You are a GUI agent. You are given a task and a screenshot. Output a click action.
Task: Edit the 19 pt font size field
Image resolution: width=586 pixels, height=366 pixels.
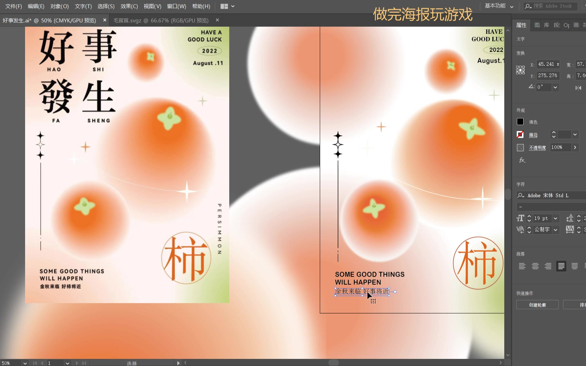coord(542,219)
